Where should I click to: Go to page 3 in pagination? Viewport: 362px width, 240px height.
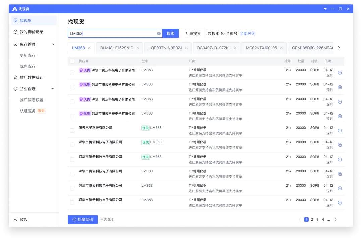tap(317, 219)
